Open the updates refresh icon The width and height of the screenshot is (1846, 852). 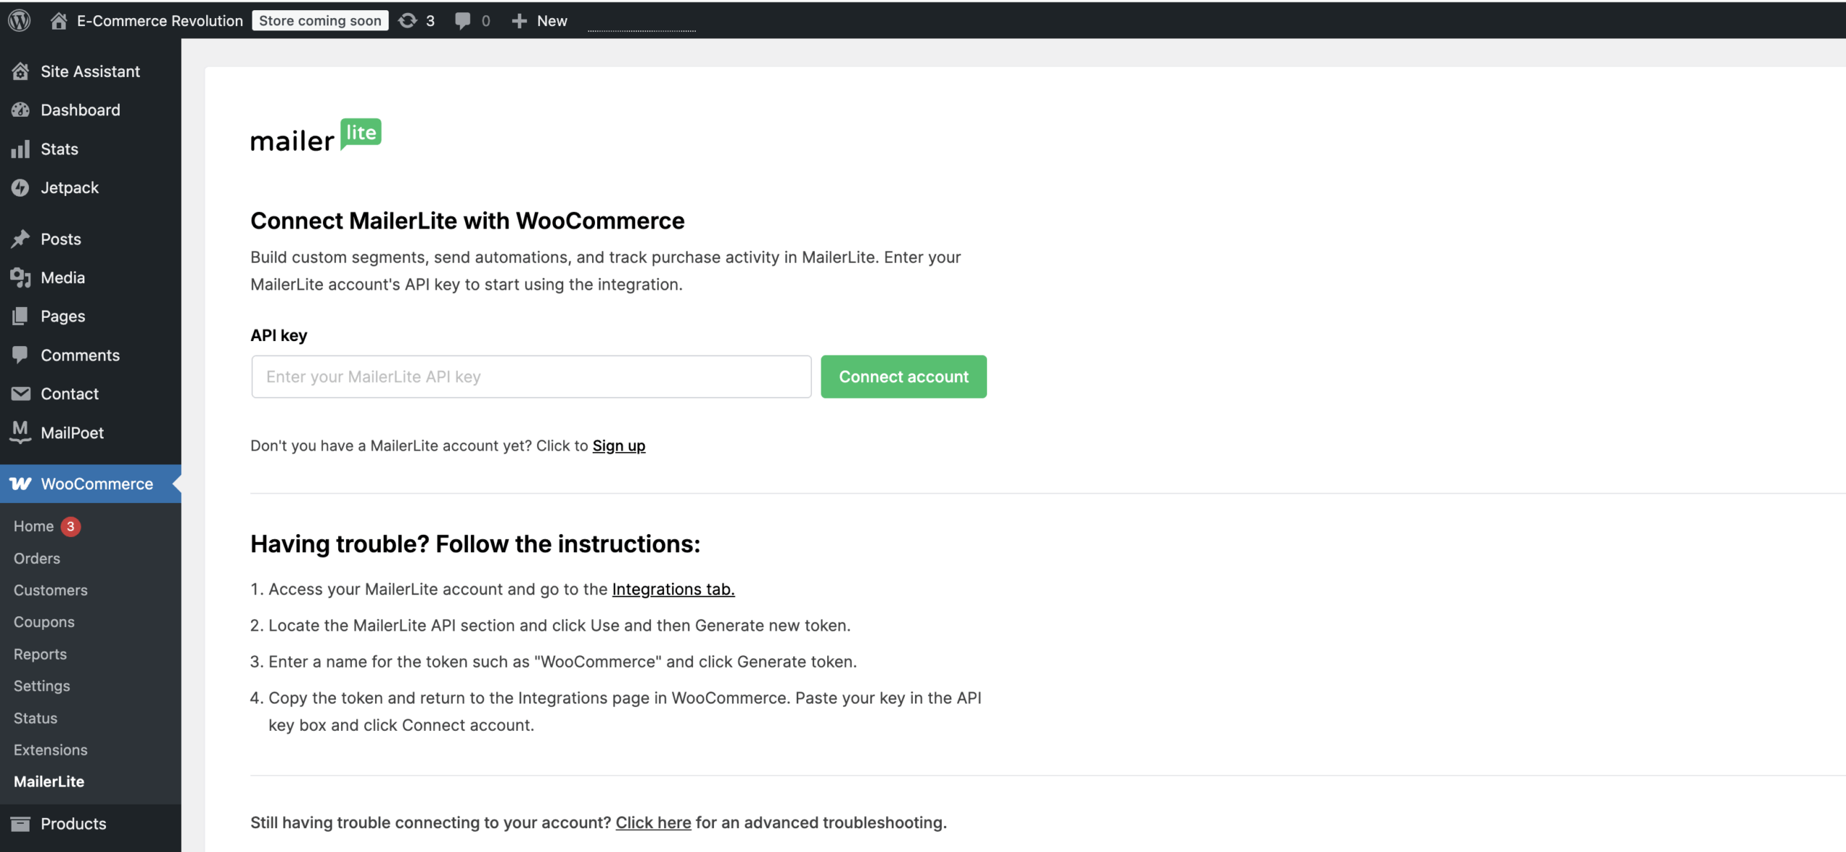tap(407, 21)
